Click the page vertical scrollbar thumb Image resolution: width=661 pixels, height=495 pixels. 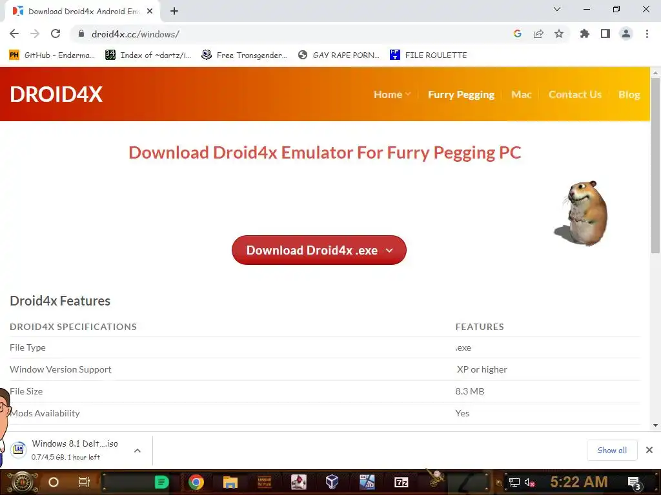tap(655, 166)
